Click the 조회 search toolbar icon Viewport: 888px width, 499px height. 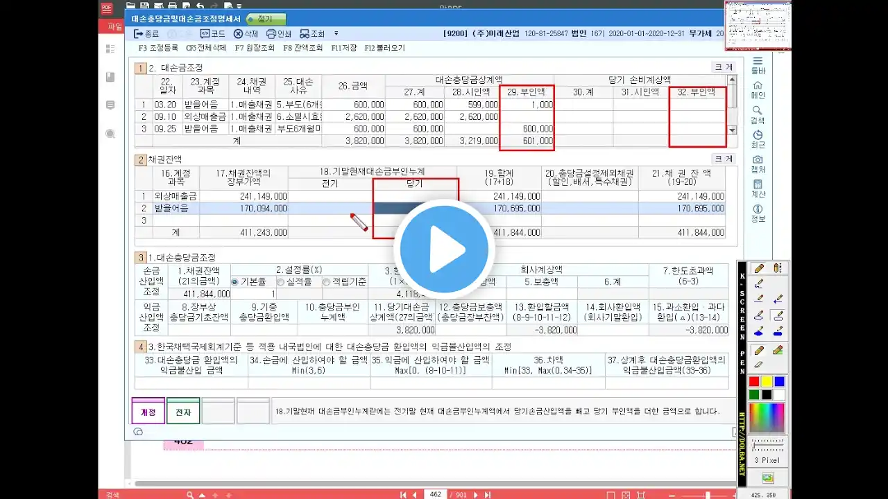(x=312, y=33)
